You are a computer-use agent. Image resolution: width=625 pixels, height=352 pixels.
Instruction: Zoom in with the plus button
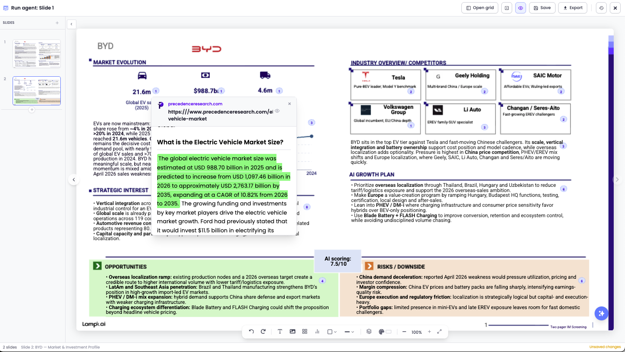tap(429, 332)
